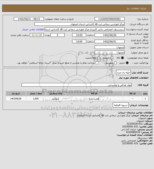
Task: Select the کالا/خدمت radio button
Action: click(98, 58)
